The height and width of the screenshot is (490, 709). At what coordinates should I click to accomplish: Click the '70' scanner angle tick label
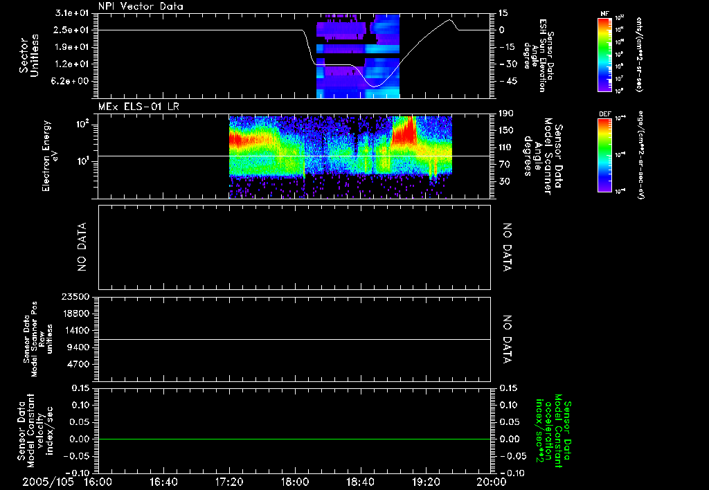coord(505,165)
